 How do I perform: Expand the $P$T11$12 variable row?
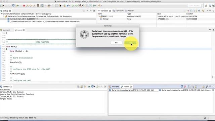coord(99,16)
